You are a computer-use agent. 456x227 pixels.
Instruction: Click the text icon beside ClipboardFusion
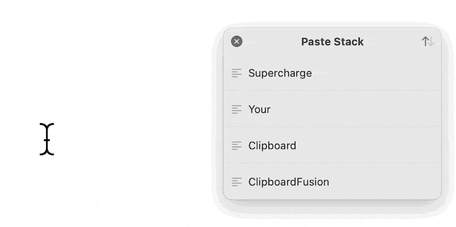(x=237, y=182)
